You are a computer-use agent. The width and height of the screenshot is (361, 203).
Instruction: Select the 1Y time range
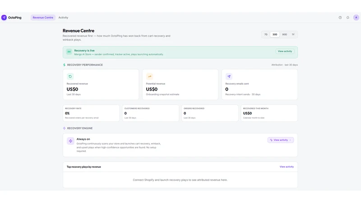point(293,35)
